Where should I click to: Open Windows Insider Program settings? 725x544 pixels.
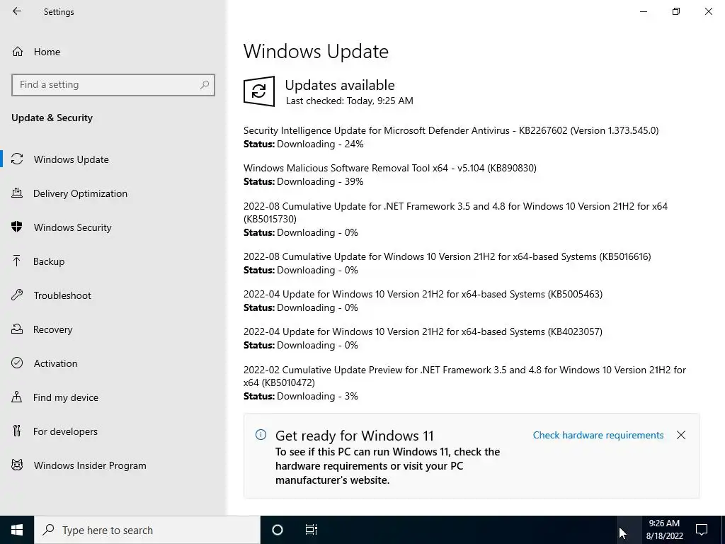(x=90, y=465)
